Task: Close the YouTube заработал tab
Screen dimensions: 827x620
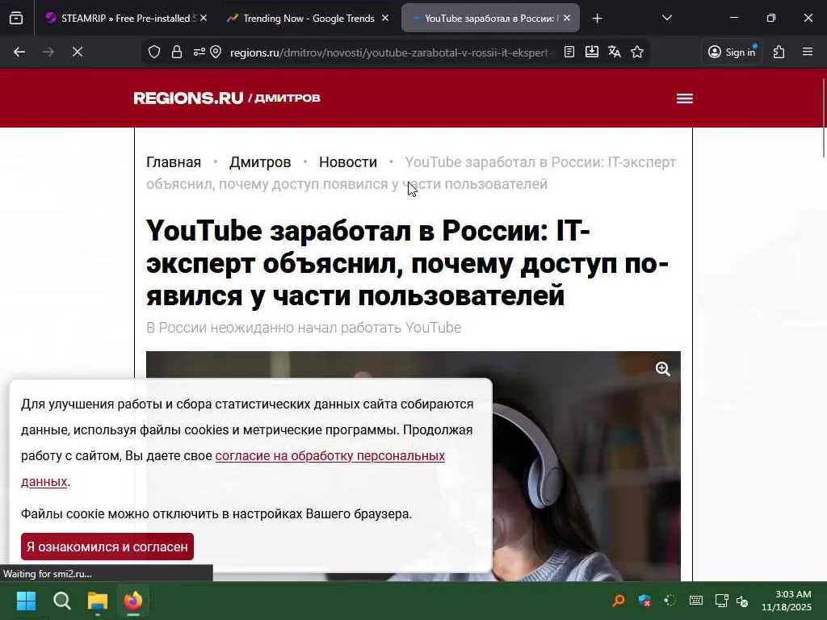Action: pos(567,18)
